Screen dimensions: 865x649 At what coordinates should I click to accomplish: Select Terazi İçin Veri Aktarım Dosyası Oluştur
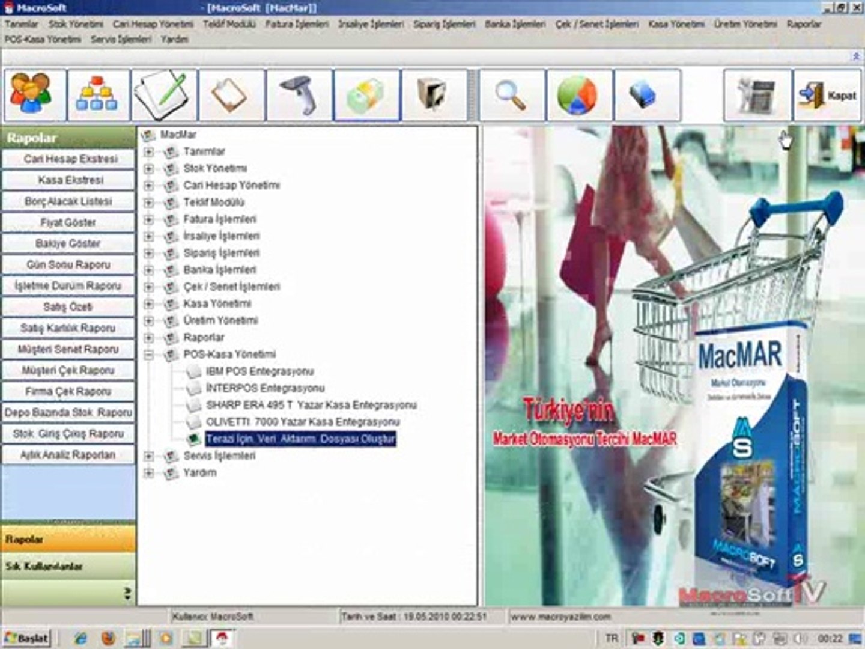[300, 439]
